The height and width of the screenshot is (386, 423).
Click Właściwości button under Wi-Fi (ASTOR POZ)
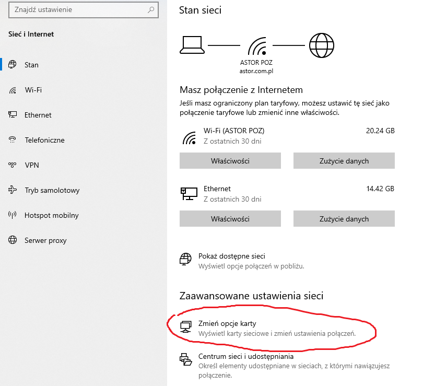[230, 161]
